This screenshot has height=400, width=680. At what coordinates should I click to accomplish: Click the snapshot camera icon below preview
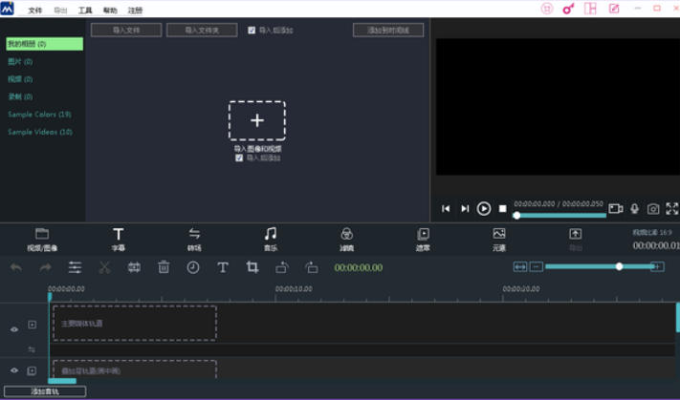(653, 209)
